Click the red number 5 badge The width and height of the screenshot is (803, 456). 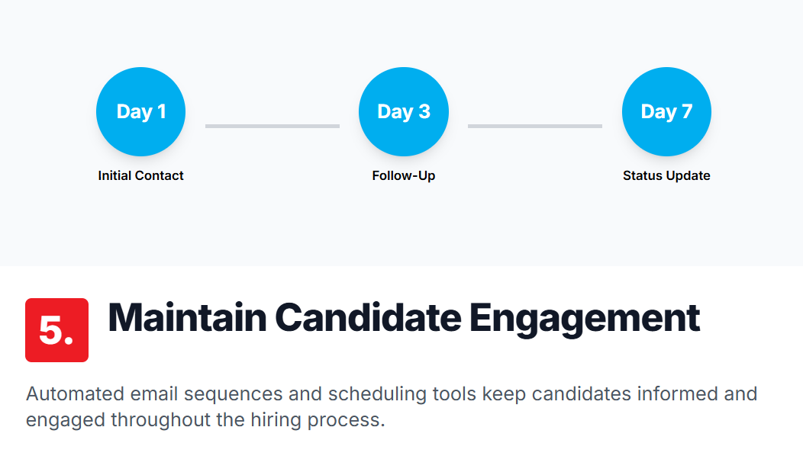tap(56, 330)
